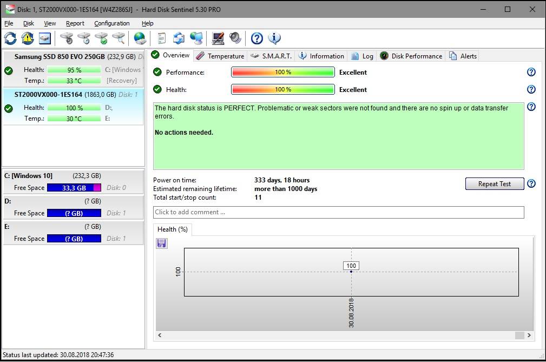Screen dimensions: 546x362
Task: Click the speaker sound toolbar icon
Action: pyautogui.click(x=235, y=38)
